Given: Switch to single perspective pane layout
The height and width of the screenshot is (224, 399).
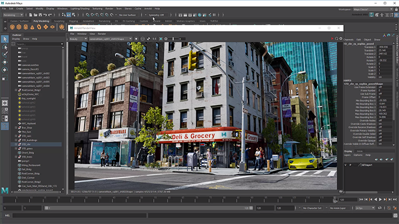Looking at the screenshot, I should point(4,103).
